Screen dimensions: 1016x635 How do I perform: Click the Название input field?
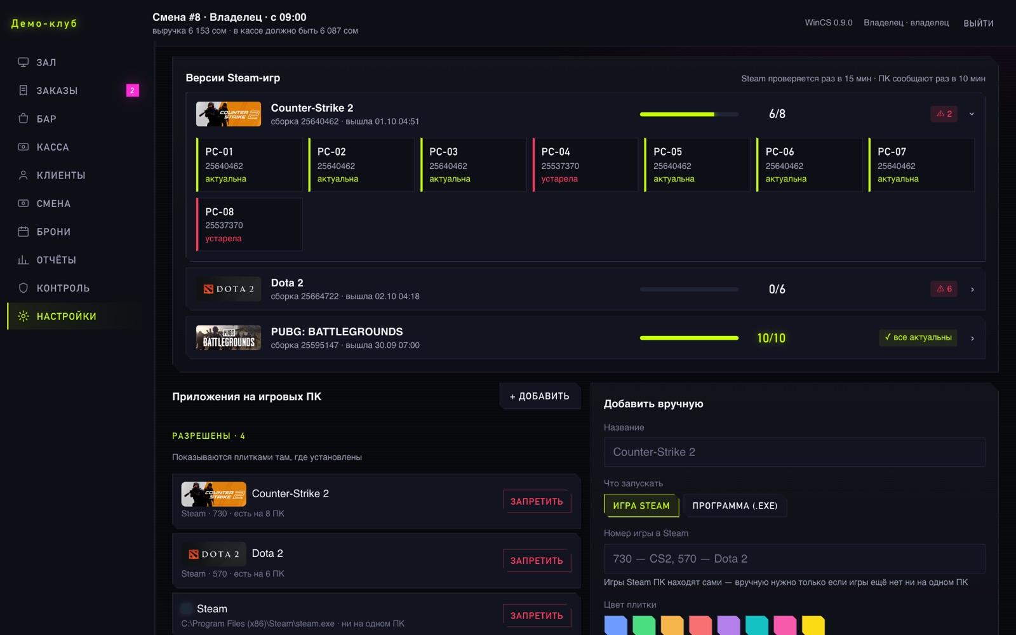click(x=794, y=452)
